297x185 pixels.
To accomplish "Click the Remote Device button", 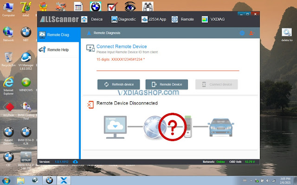I will tap(167, 84).
